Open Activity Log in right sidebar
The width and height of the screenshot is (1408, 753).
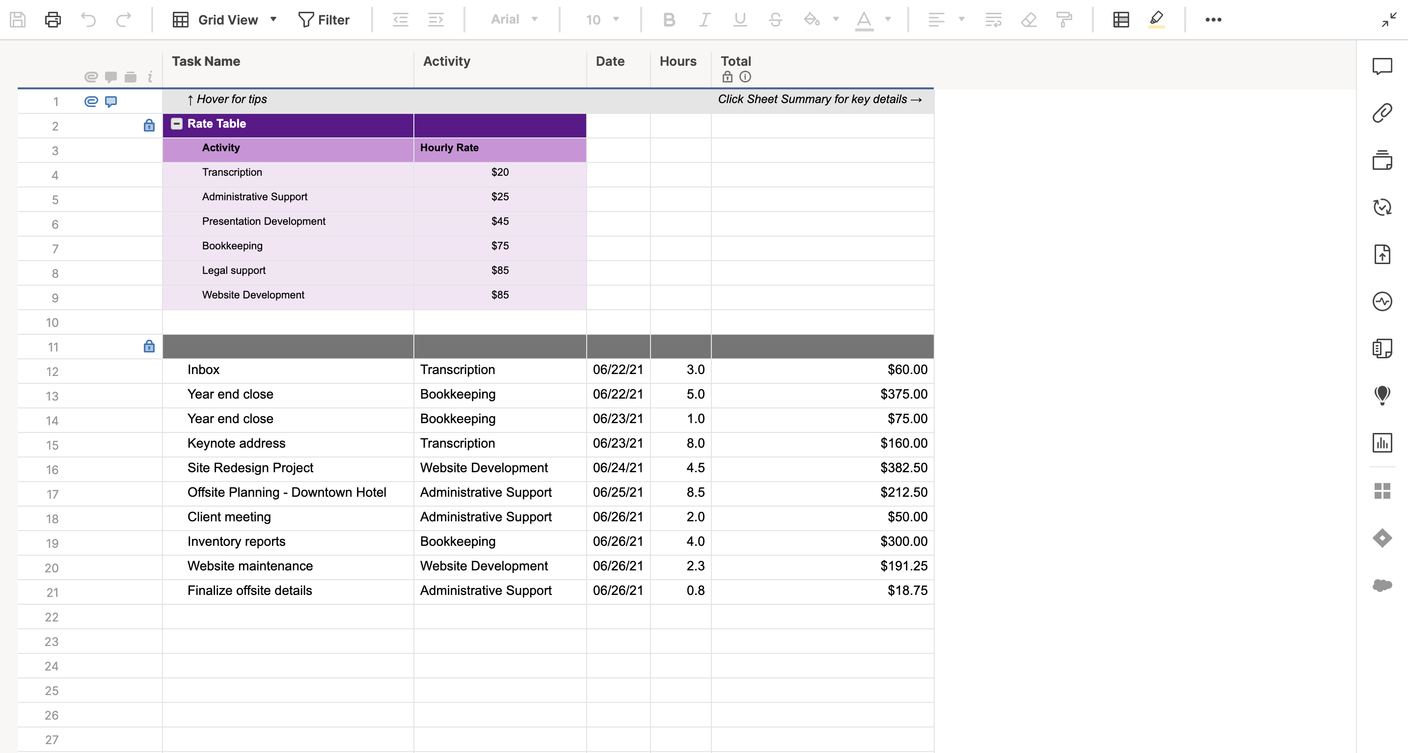[1382, 301]
